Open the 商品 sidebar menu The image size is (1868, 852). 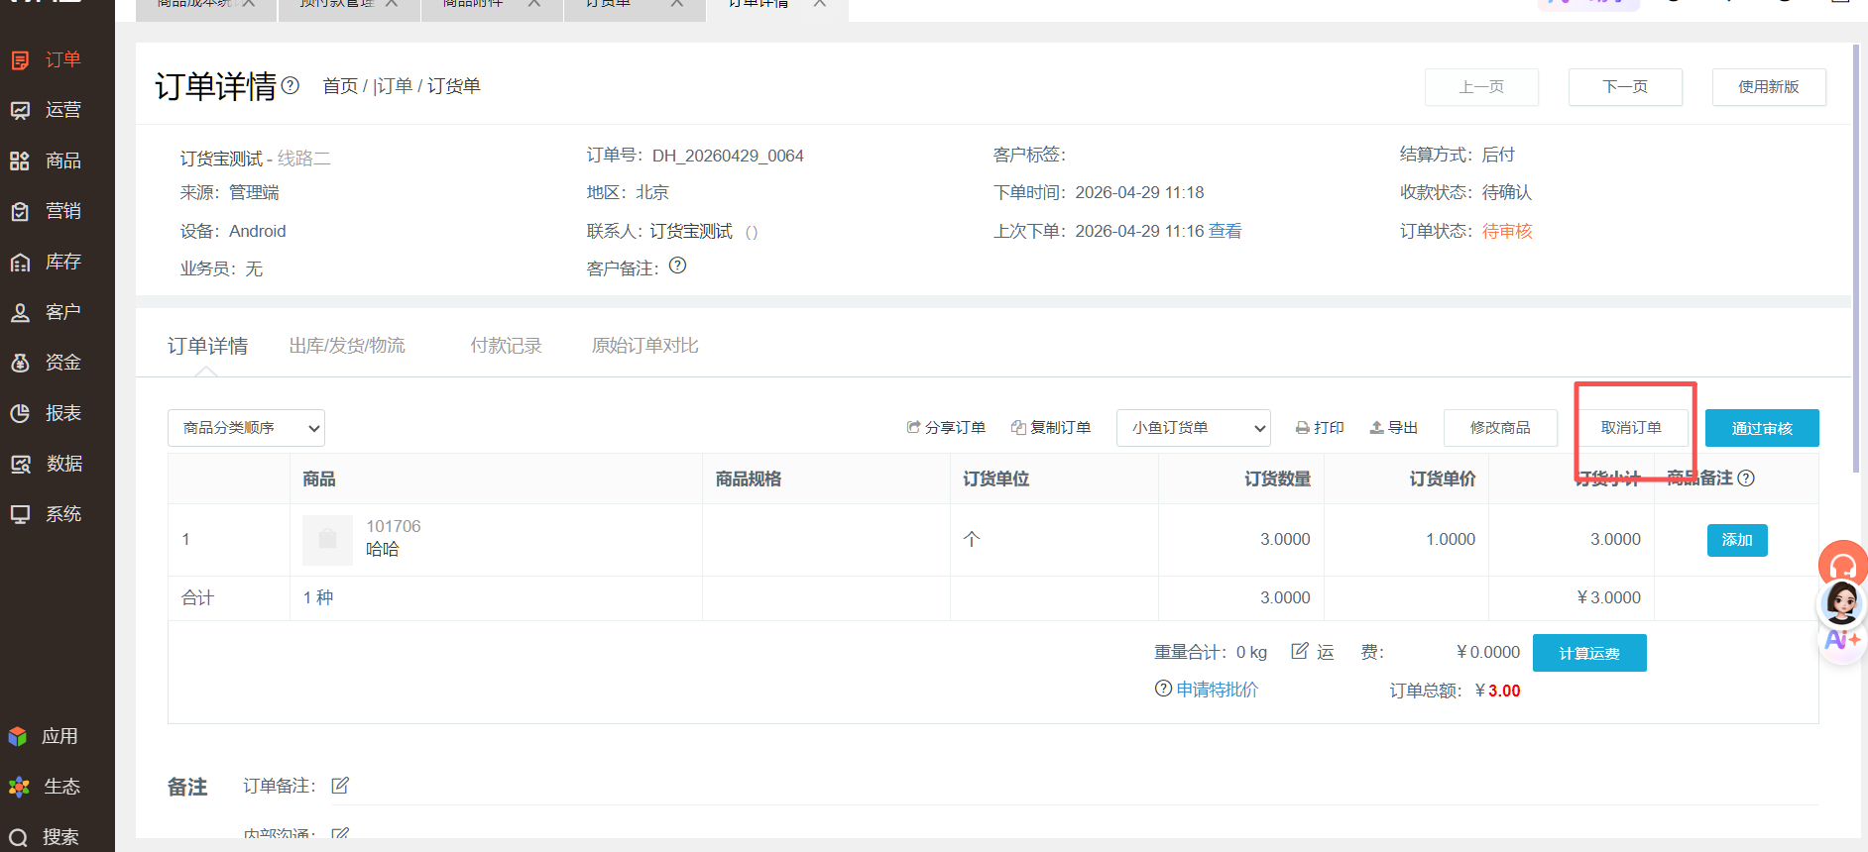coord(46,160)
